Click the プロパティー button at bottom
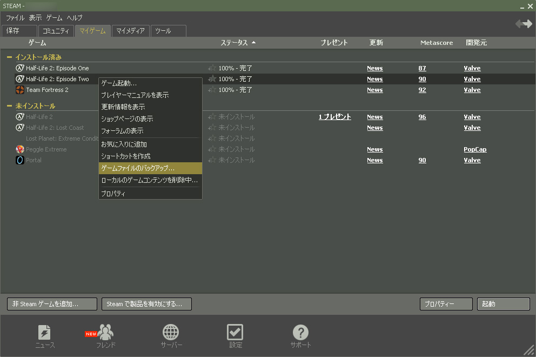The image size is (536, 357). click(x=446, y=304)
